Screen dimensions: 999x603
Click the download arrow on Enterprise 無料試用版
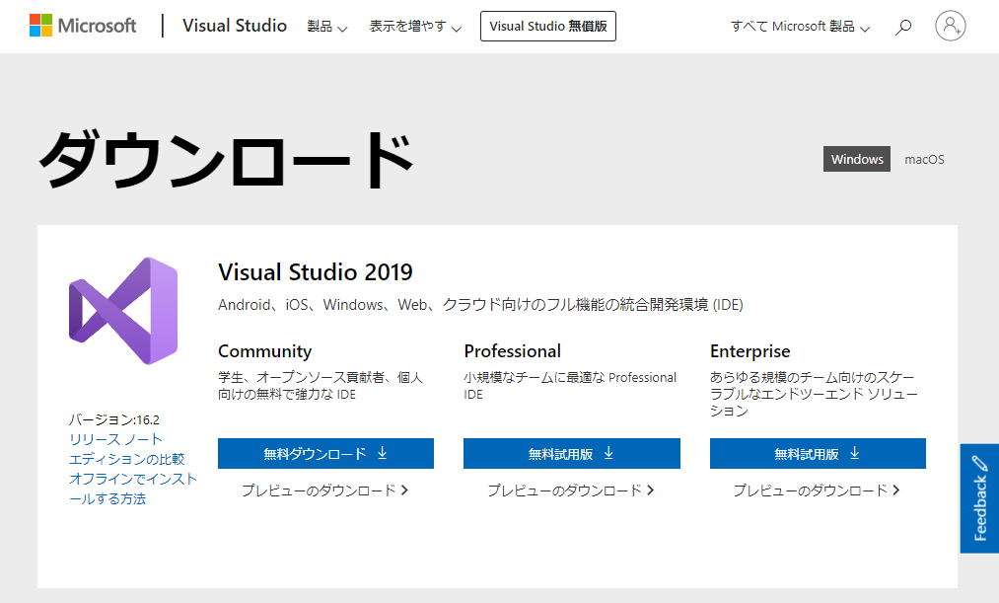(x=854, y=453)
